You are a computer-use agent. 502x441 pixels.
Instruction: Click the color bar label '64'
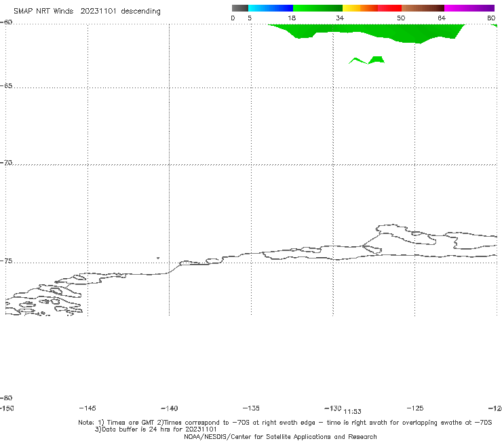[442, 18]
